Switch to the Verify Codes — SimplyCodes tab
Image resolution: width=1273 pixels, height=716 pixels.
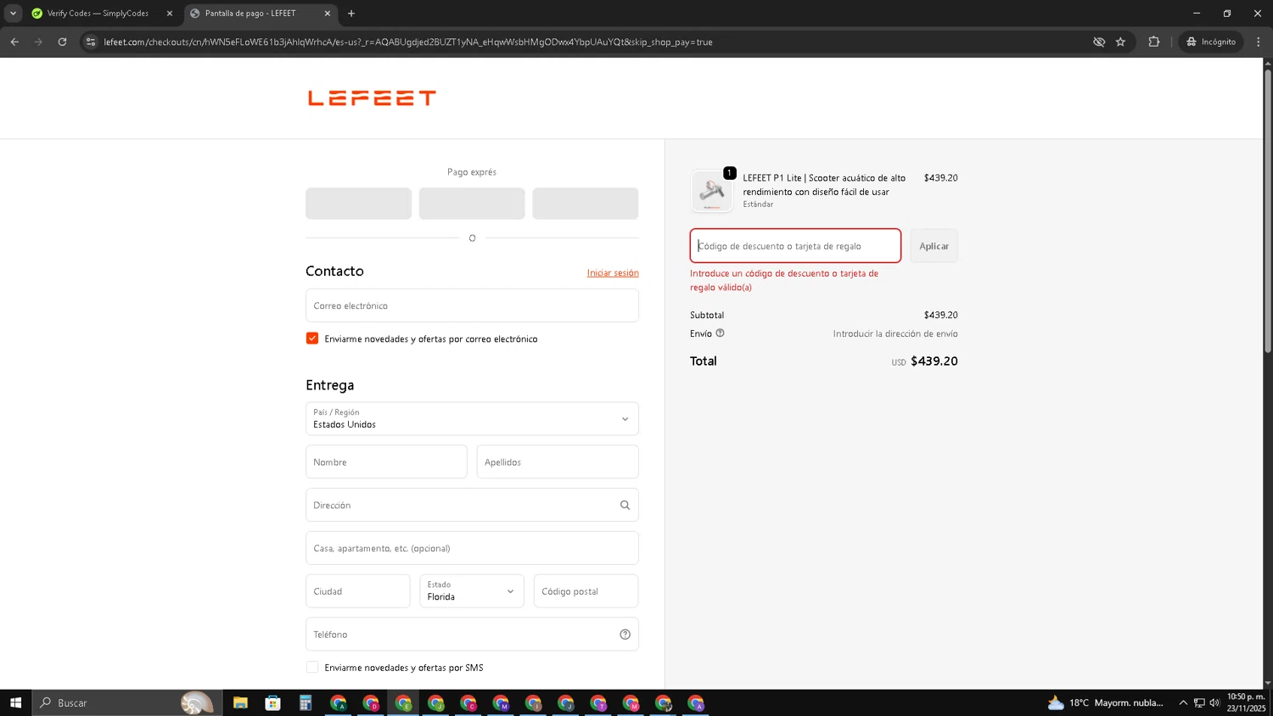[x=98, y=14]
